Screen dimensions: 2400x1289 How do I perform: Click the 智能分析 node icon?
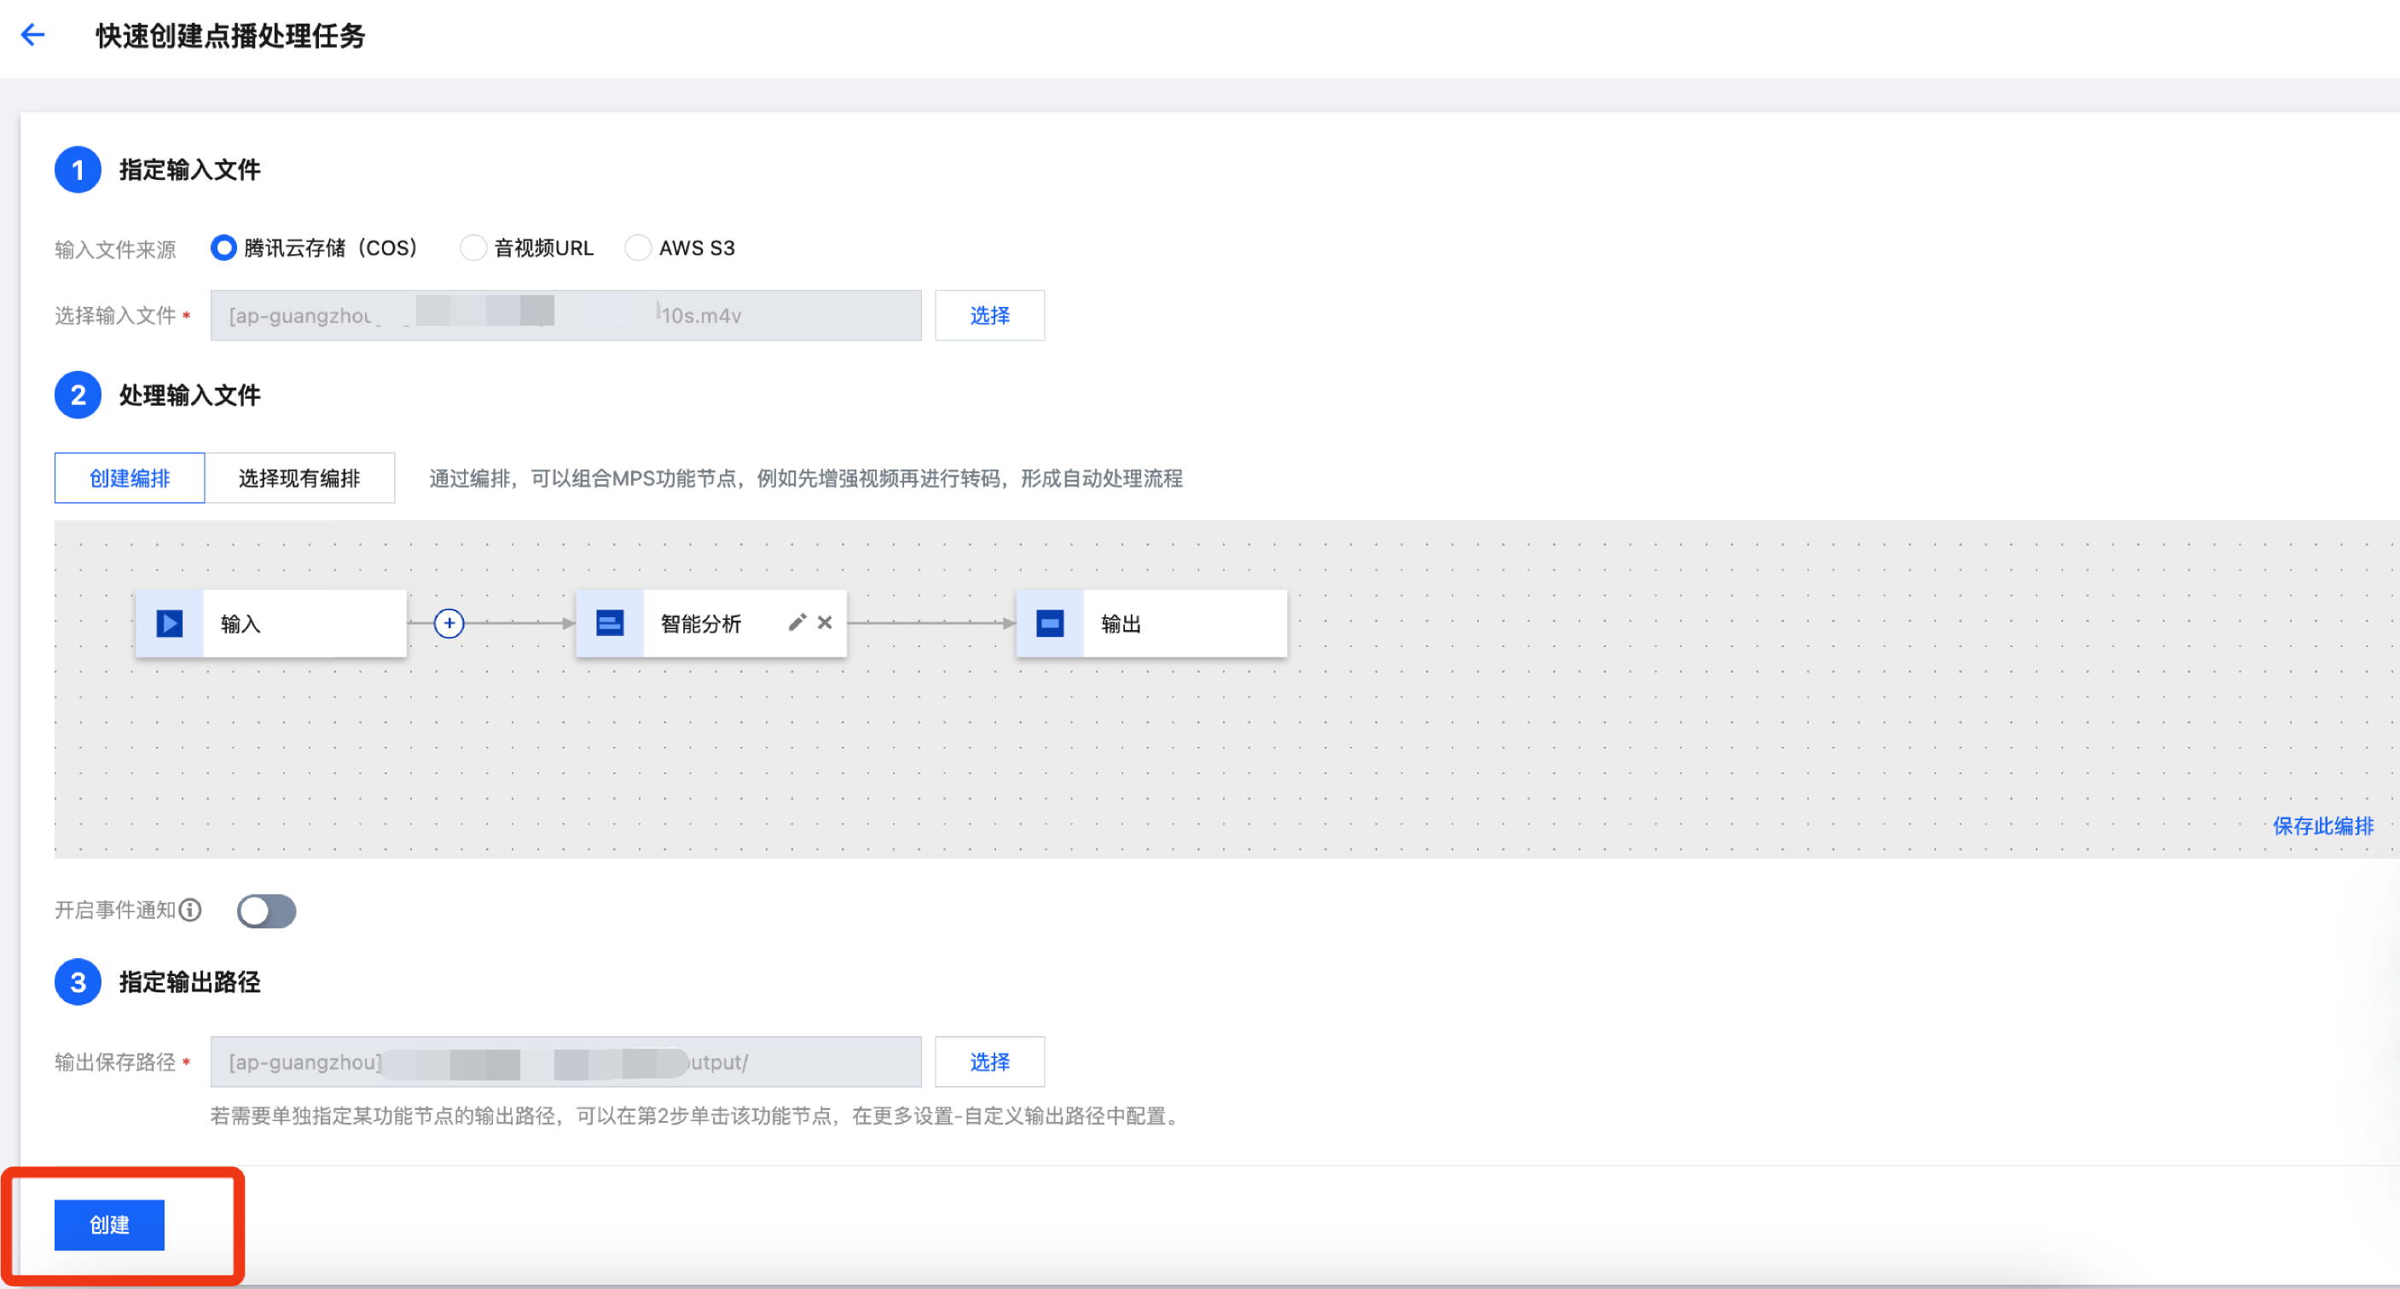[609, 623]
